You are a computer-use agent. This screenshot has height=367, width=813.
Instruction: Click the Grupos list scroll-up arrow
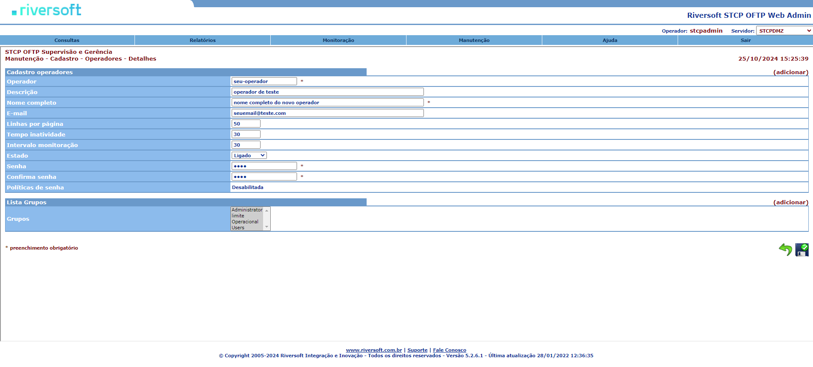click(x=267, y=210)
